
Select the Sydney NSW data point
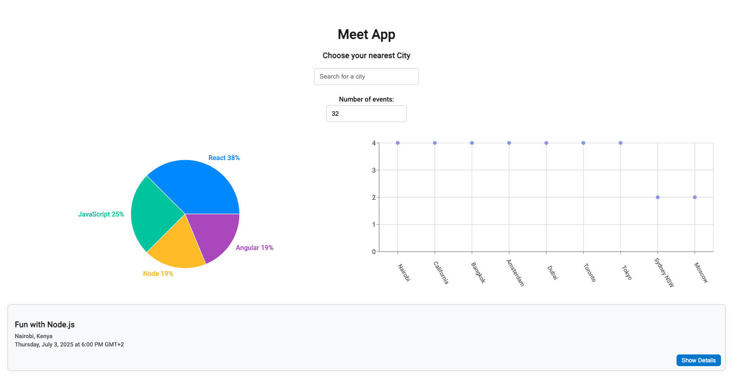coord(657,197)
